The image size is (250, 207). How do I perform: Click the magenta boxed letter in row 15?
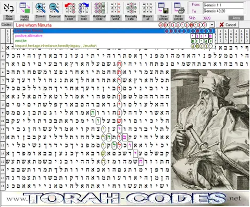(141, 162)
